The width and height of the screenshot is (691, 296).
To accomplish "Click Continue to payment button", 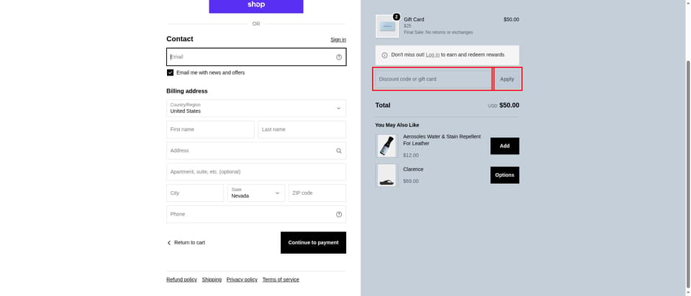I will point(313,243).
